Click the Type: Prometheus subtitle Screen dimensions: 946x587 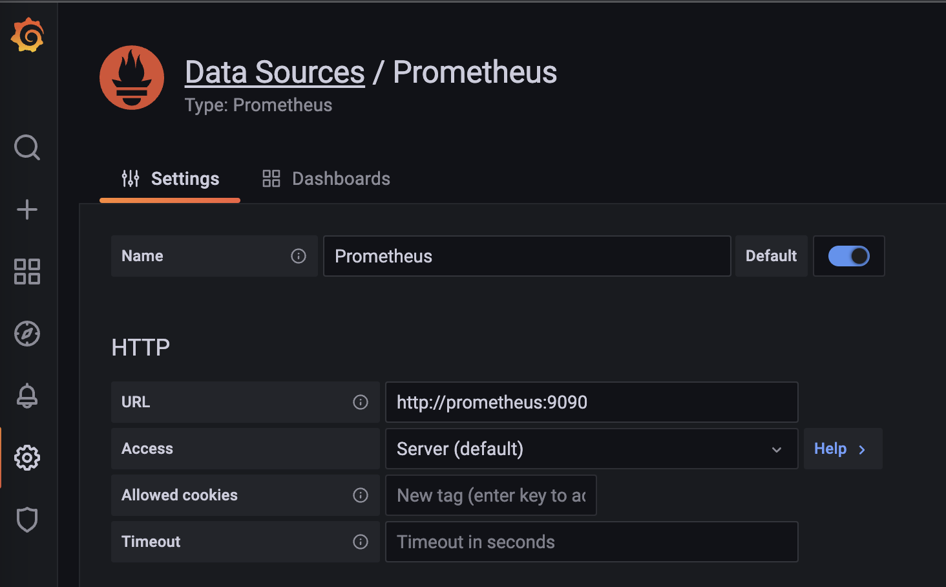pos(258,105)
